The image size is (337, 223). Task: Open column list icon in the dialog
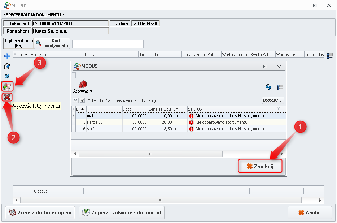tap(280, 87)
